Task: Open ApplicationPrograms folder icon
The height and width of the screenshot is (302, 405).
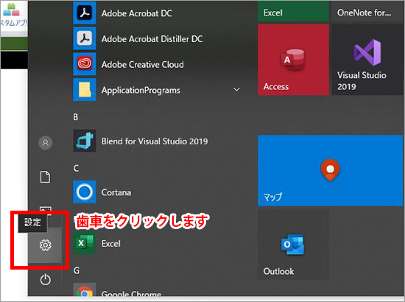Action: point(85,89)
